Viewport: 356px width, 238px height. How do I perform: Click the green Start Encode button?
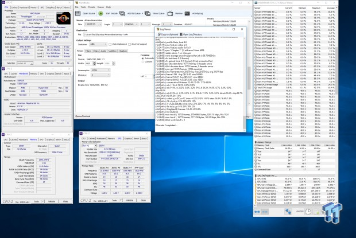click(100, 13)
